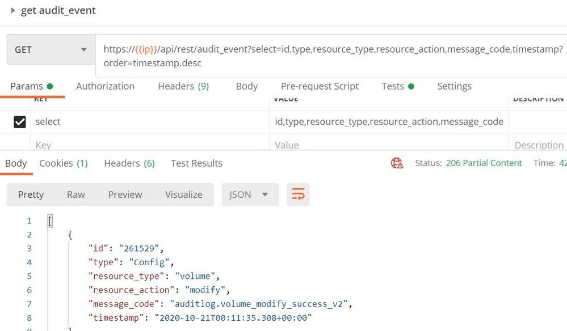Select the Visualize view button
Screen dimensions: 567x331
(x=184, y=194)
